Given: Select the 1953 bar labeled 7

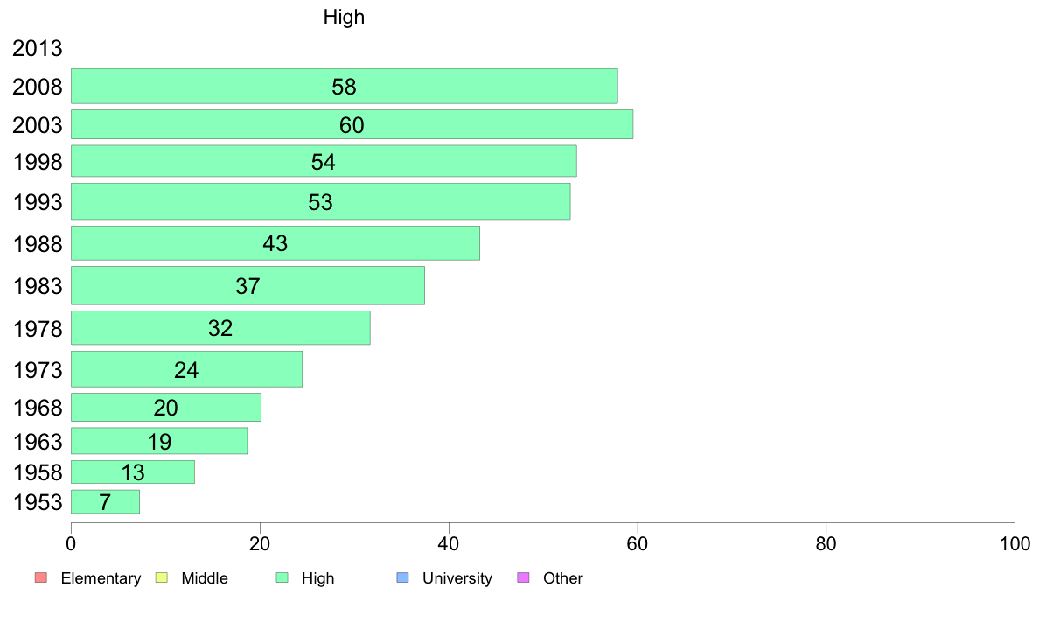Looking at the screenshot, I should coord(105,502).
